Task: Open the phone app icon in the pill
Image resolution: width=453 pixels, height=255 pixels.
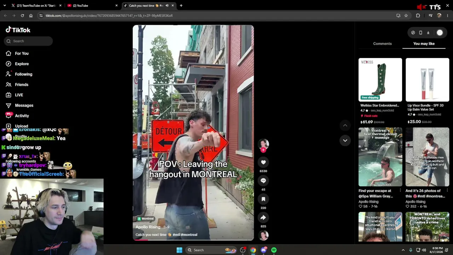Action: click(x=420, y=33)
